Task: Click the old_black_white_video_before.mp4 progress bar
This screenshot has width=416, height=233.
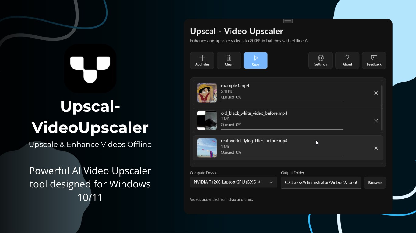Action: tap(282, 129)
